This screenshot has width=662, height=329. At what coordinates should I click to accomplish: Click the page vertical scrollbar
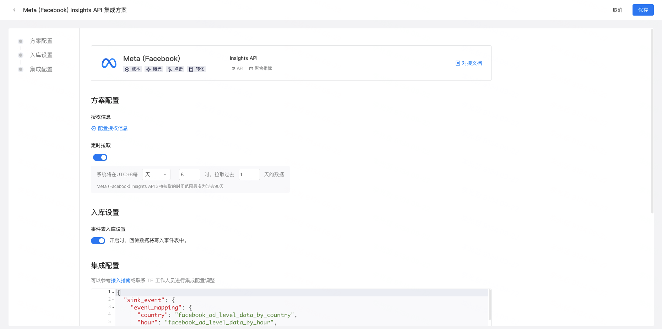[x=652, y=121]
